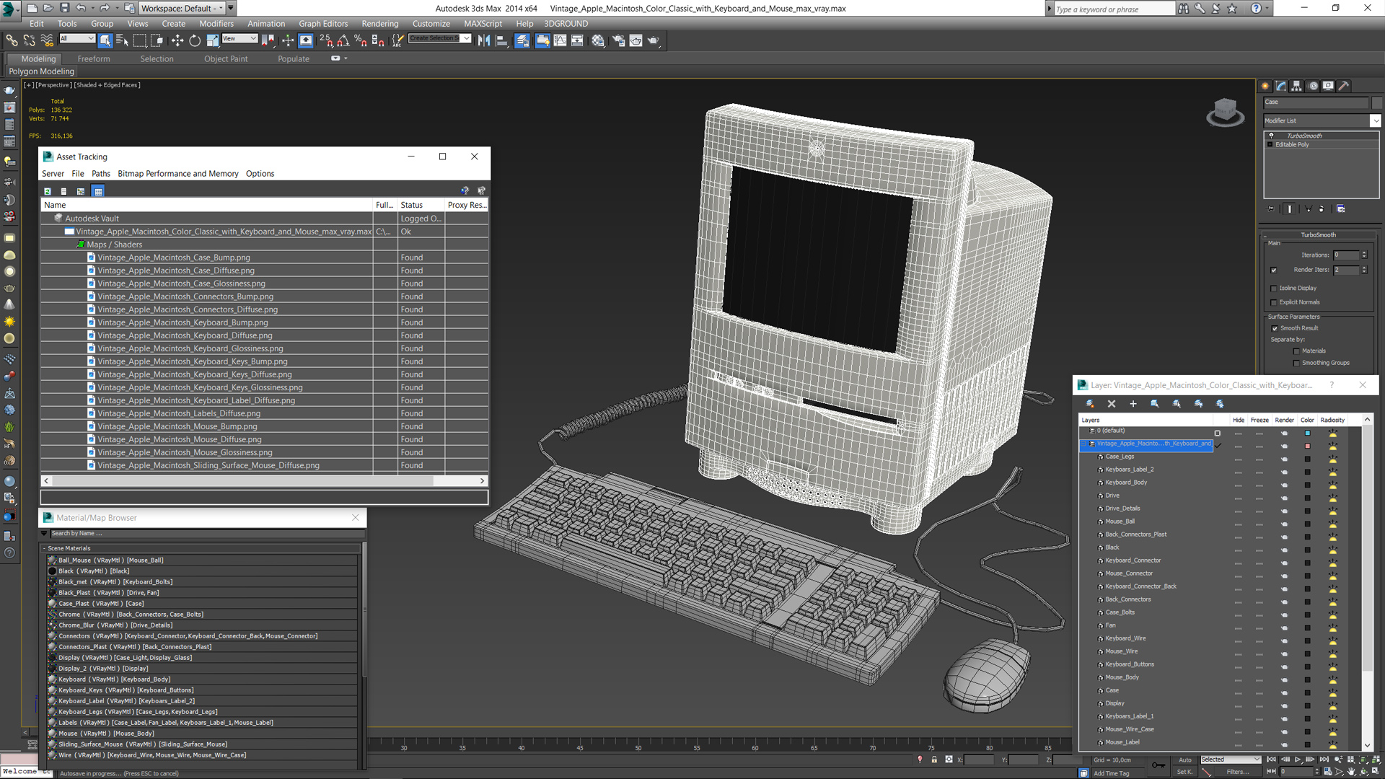Toggle Hide for the Case_Legs layer row

point(1239,459)
